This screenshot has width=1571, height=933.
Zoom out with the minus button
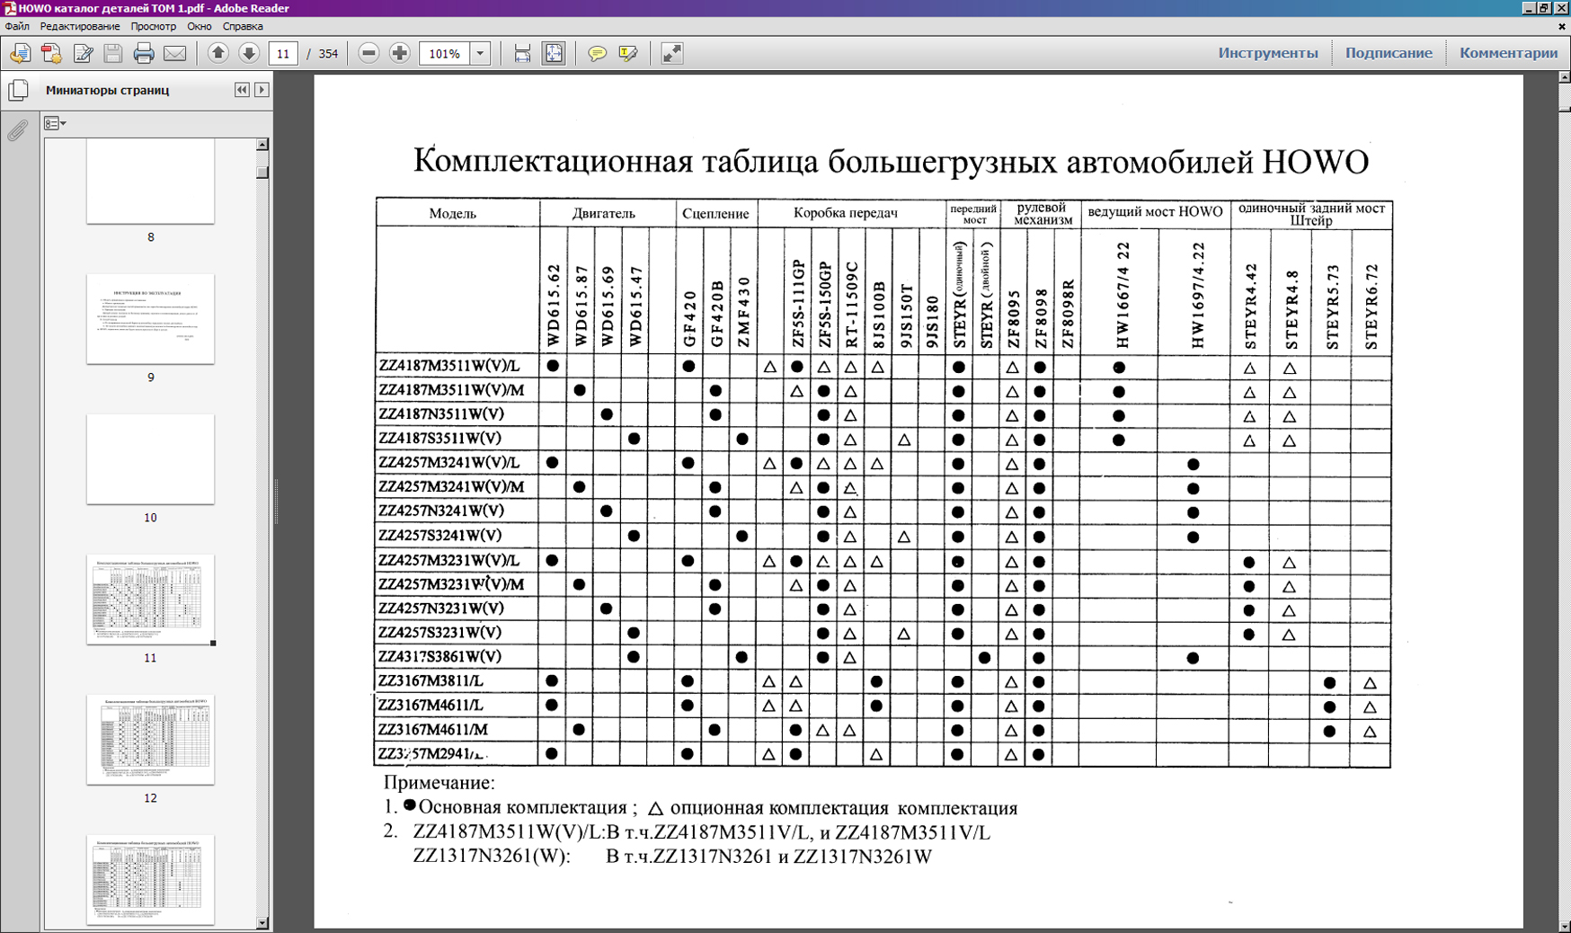point(368,54)
